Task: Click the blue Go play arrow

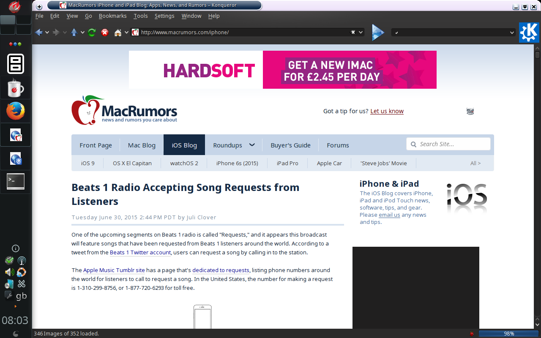Action: pyautogui.click(x=378, y=33)
